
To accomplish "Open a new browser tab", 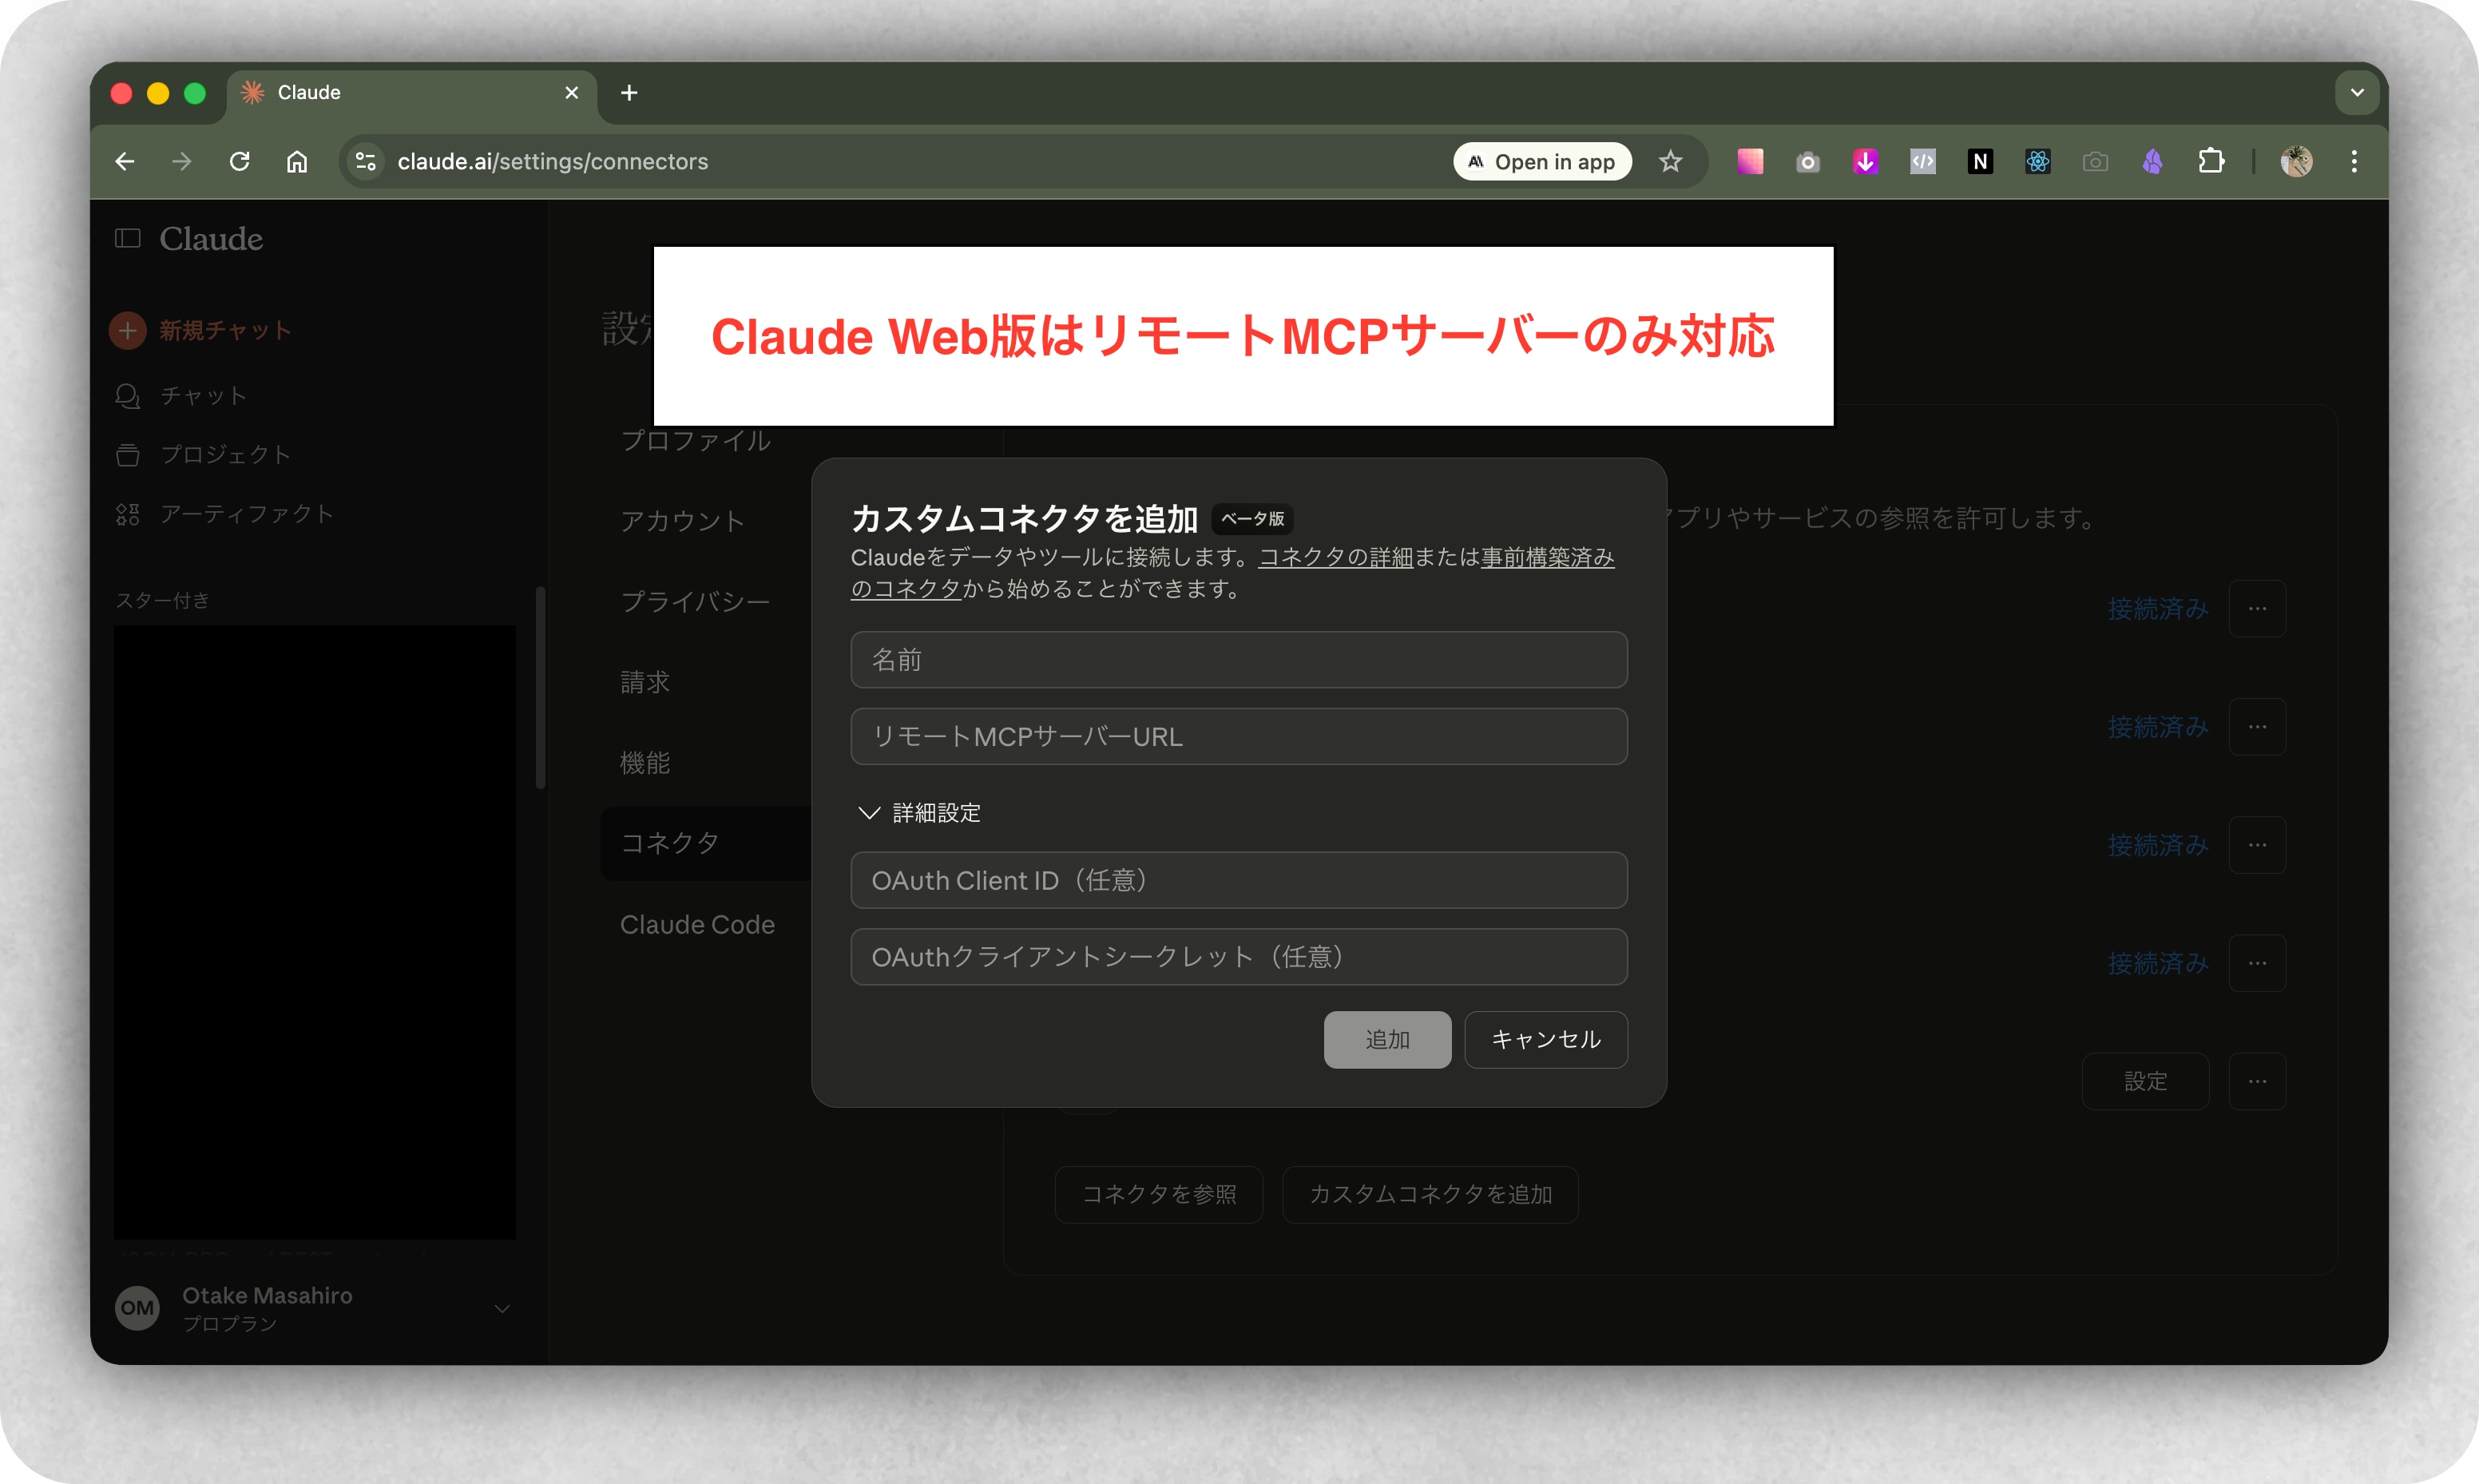I will (x=629, y=93).
